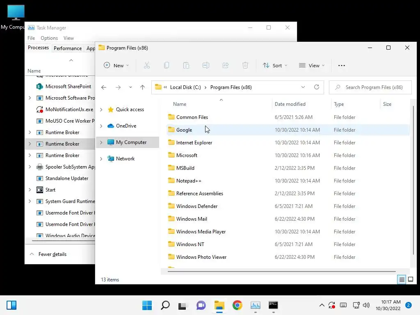Open Widgets panel on taskbar
Viewport: 420px width, 315px height.
(x=11, y=305)
